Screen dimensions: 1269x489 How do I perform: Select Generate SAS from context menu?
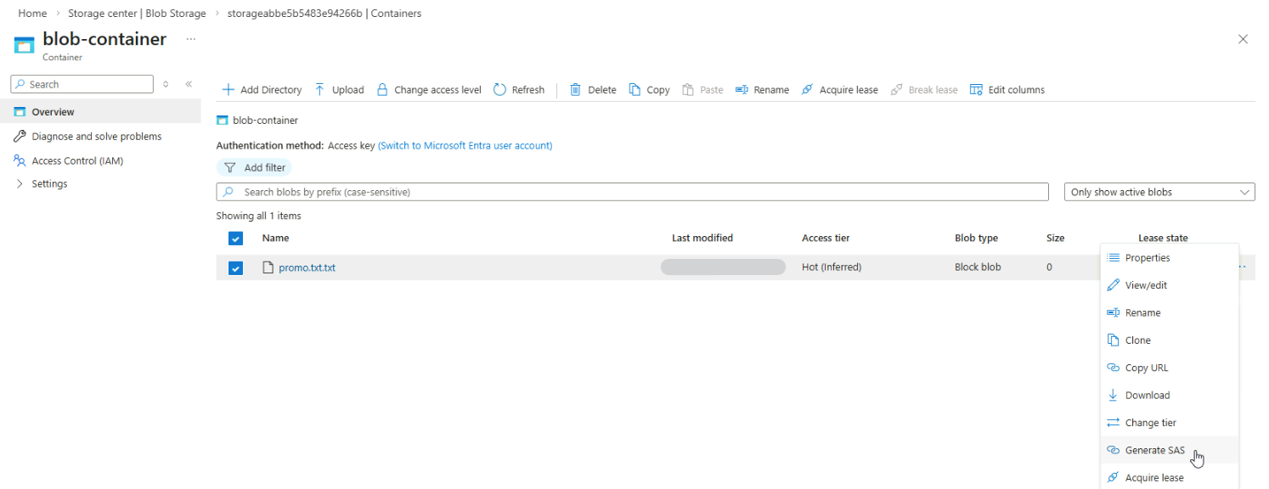pyautogui.click(x=1154, y=451)
